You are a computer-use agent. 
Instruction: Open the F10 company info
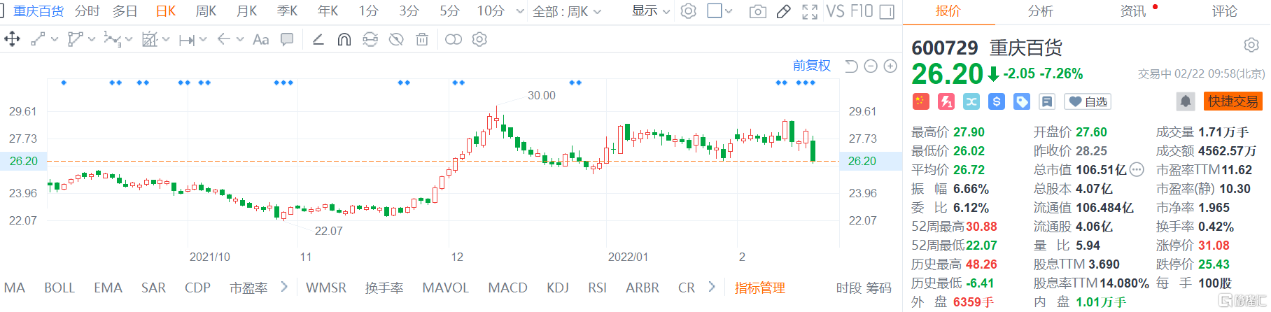tap(861, 11)
